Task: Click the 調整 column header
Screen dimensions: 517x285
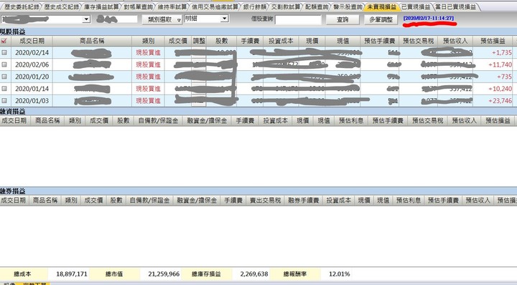Action: click(x=199, y=41)
